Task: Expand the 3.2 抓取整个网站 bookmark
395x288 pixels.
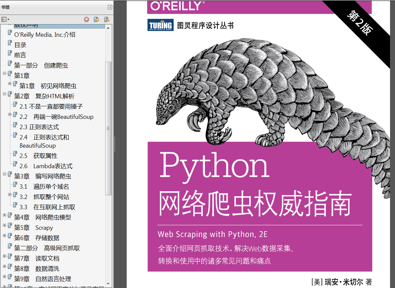Action: pos(10,195)
